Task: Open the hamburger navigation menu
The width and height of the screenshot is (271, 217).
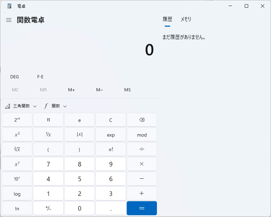Action: (x=9, y=20)
